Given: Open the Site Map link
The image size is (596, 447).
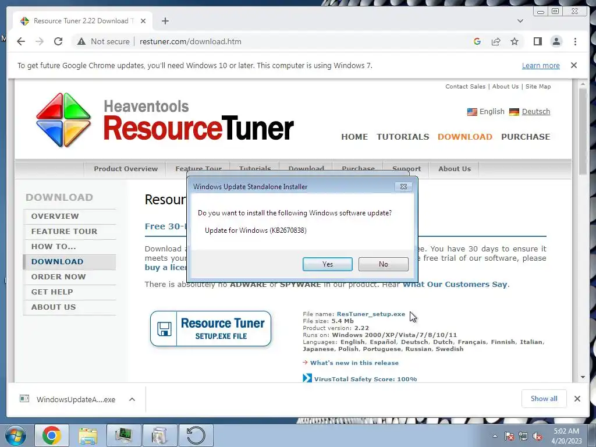Looking at the screenshot, I should click(x=538, y=86).
